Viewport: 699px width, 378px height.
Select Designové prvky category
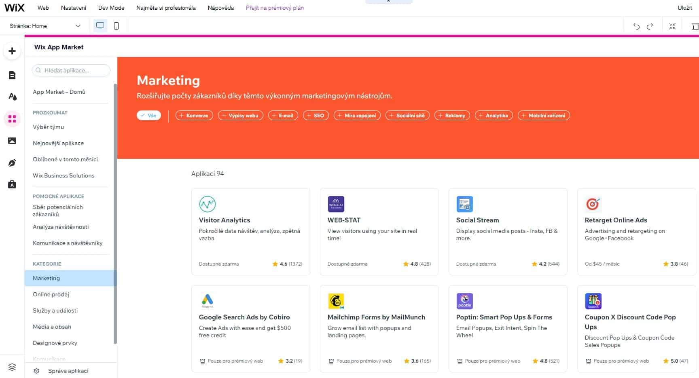pos(55,343)
